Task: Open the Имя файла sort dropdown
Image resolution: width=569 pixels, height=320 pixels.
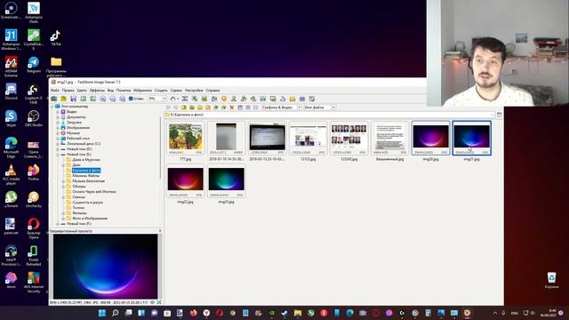Action: 333,108
